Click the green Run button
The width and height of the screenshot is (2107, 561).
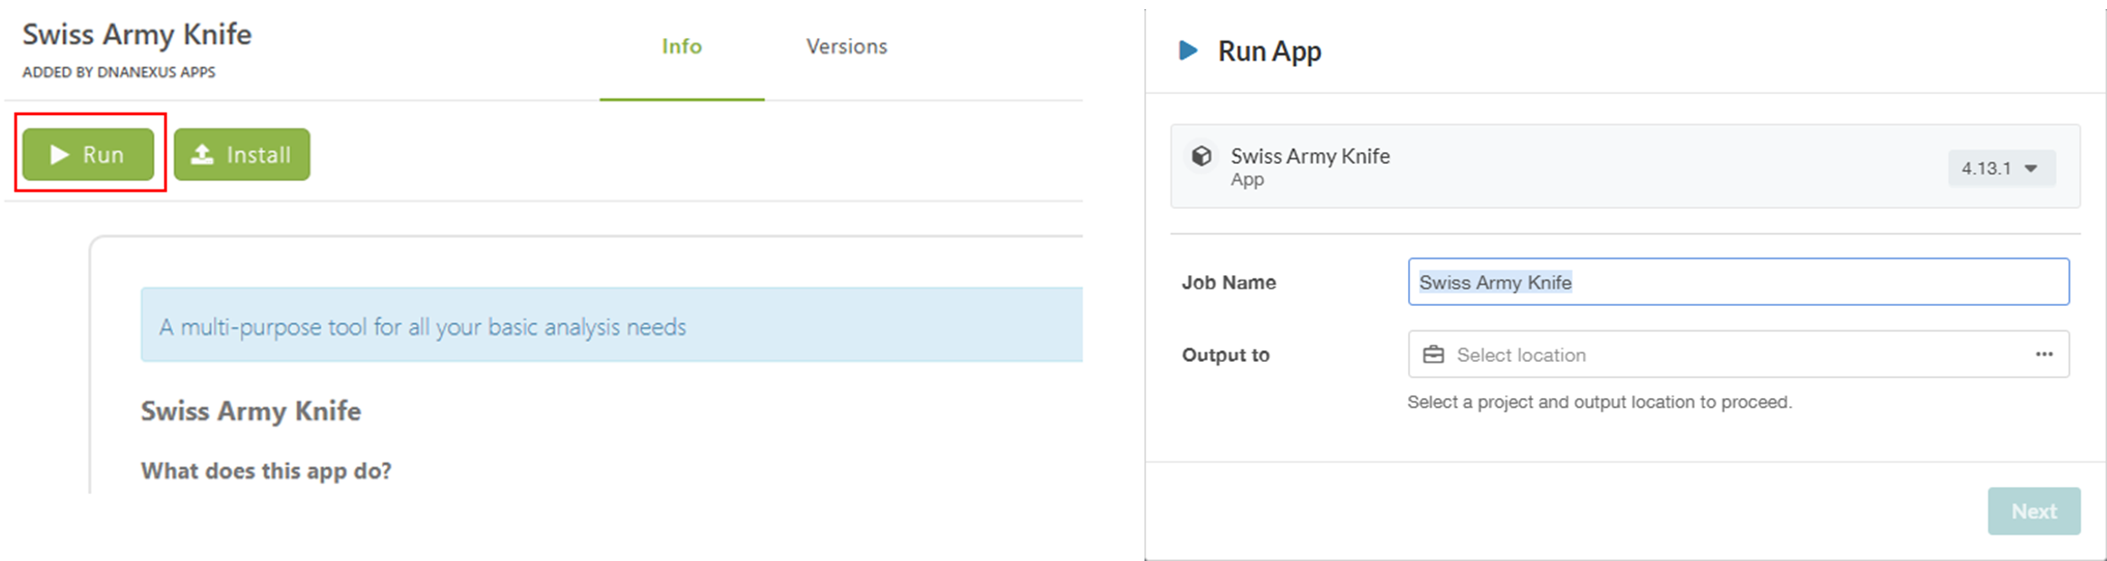88,155
